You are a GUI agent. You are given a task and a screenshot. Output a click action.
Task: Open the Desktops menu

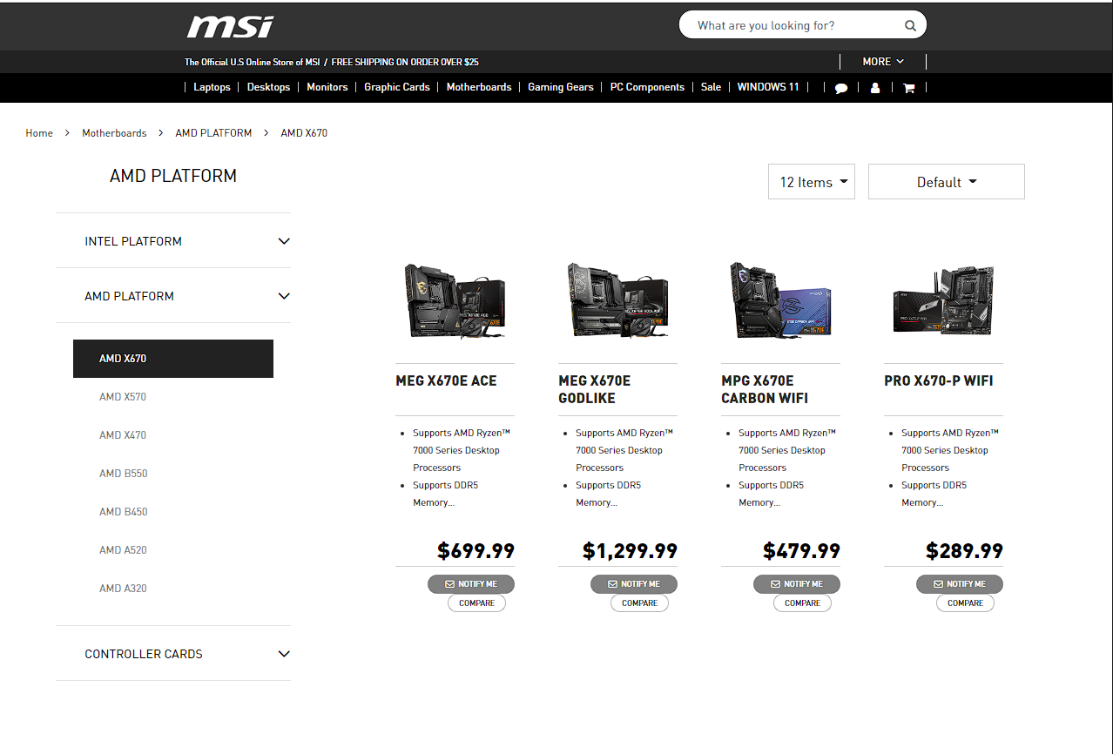coord(268,87)
